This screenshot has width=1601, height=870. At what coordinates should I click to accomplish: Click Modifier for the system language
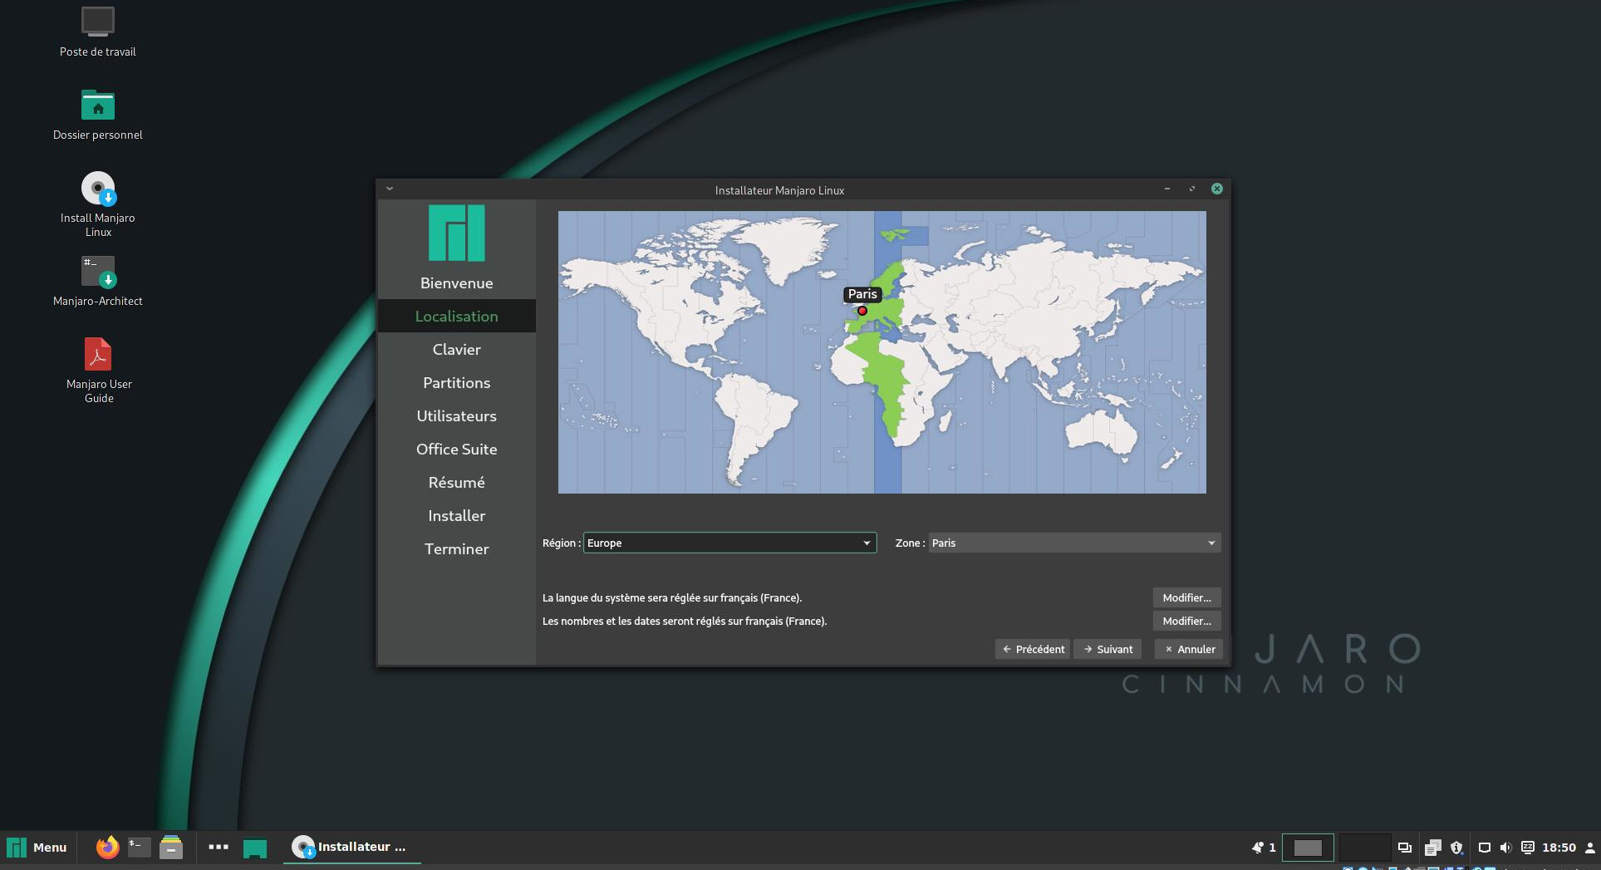point(1186,597)
